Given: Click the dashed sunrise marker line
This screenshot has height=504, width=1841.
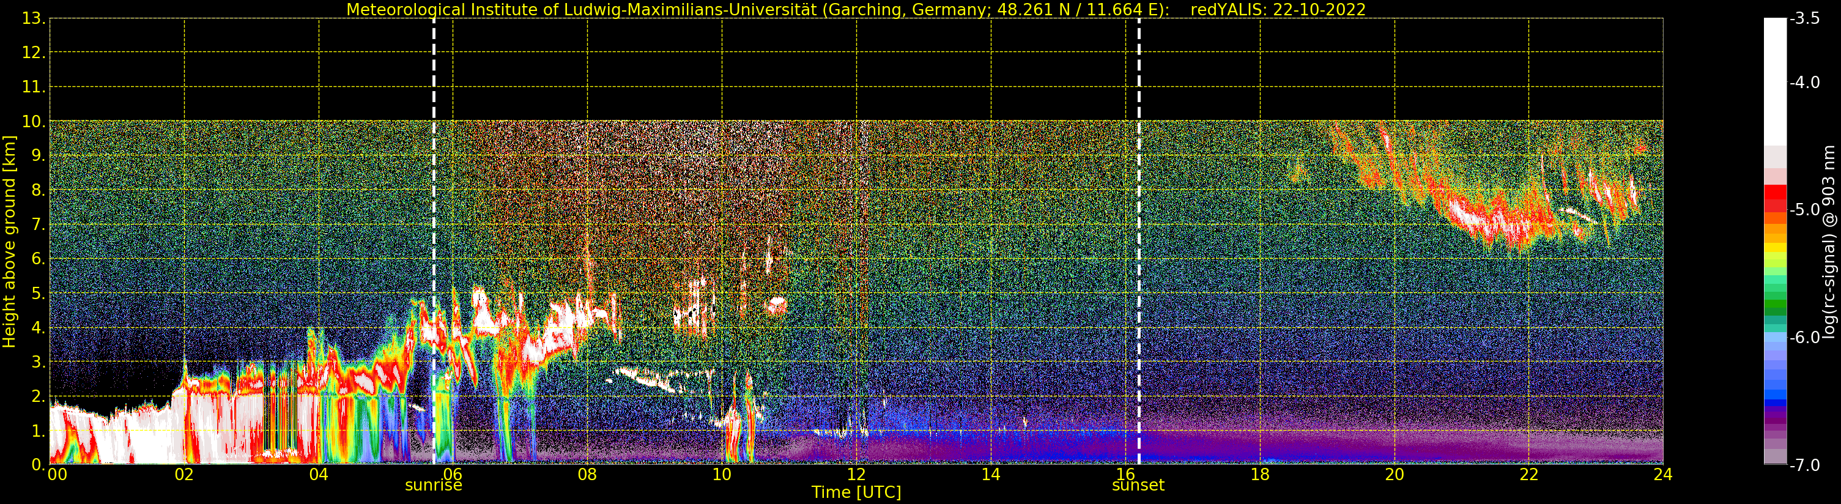Looking at the screenshot, I should pyautogui.click(x=434, y=241).
